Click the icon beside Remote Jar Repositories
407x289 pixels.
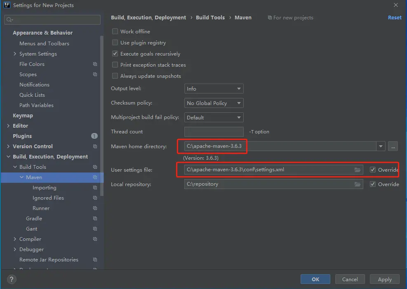coord(95,260)
